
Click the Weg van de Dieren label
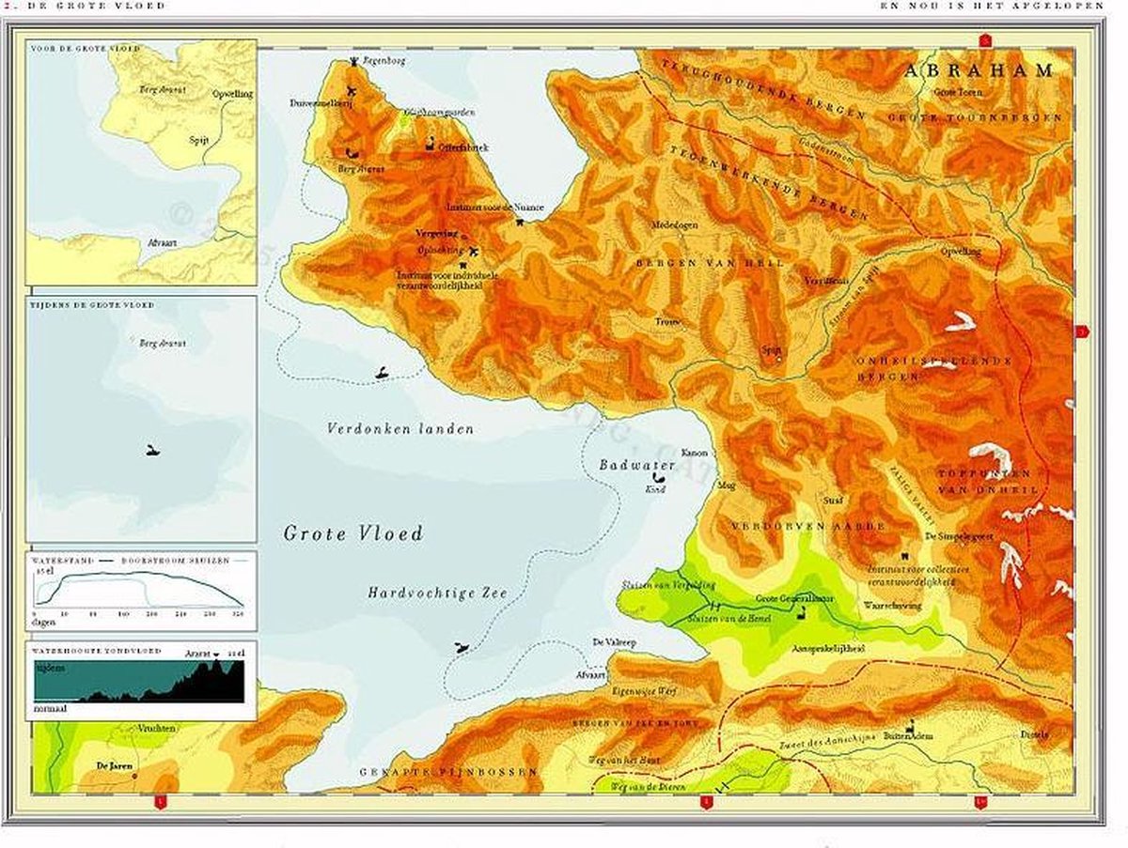(x=649, y=787)
